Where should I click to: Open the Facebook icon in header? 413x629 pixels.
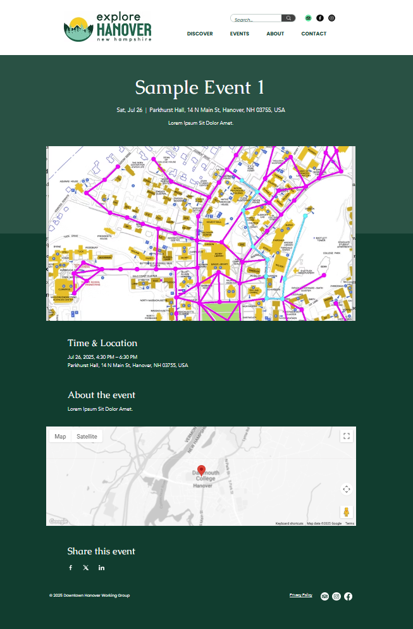(x=319, y=18)
